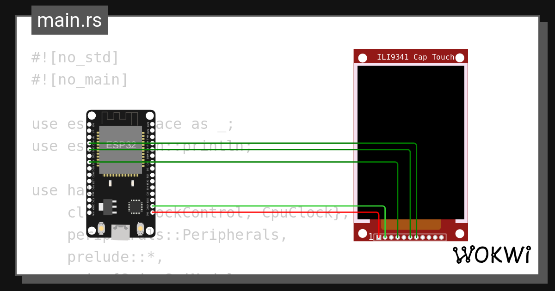The height and width of the screenshot is (291, 555).
Task: Click the #![no_main] code line
Action: (x=80, y=80)
